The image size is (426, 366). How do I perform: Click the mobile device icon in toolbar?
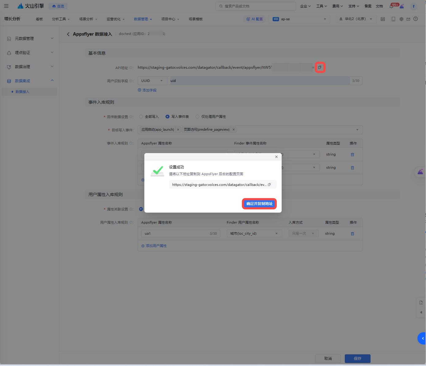coord(393,19)
